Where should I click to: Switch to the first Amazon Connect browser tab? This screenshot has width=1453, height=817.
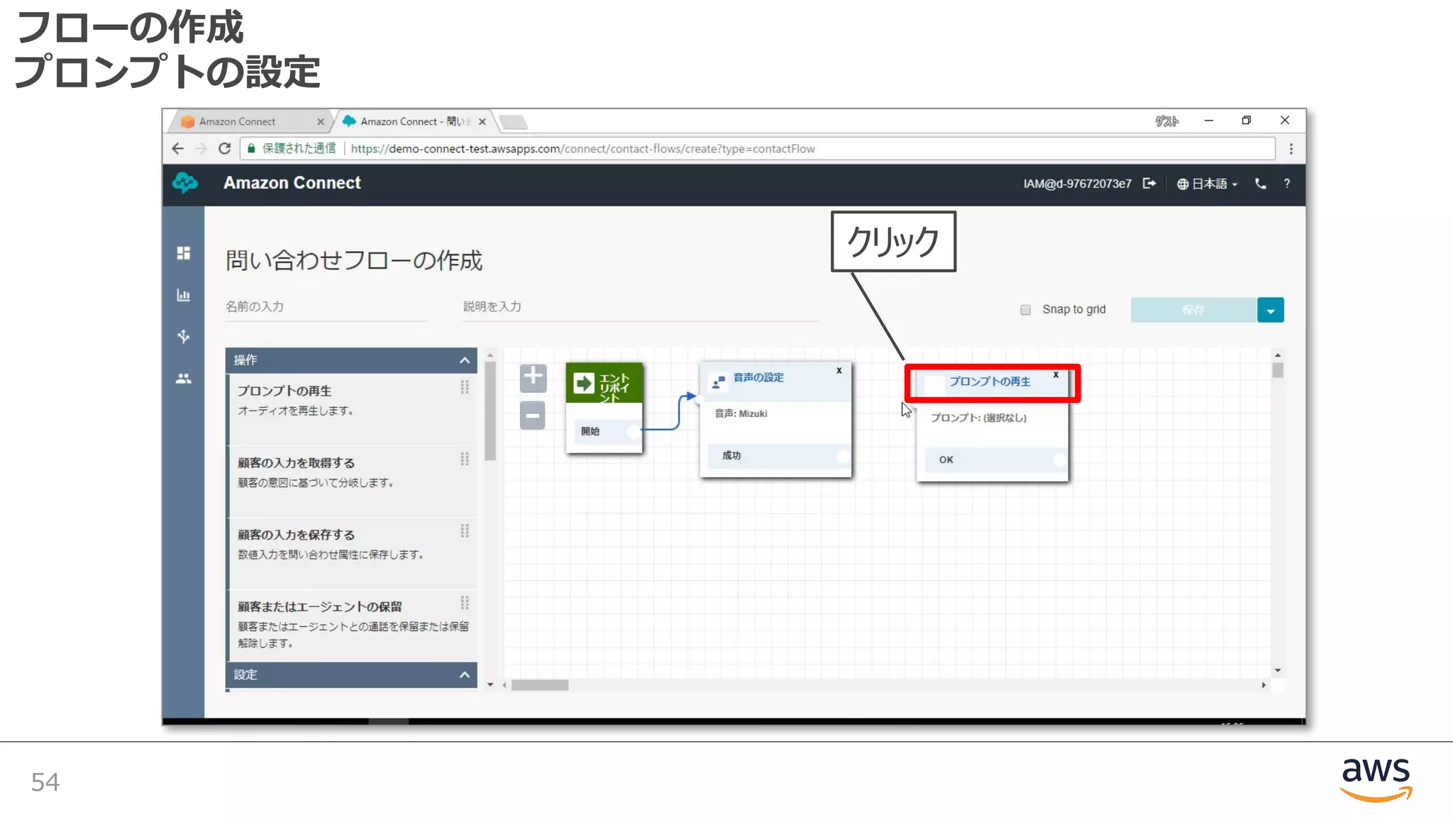coord(238,122)
